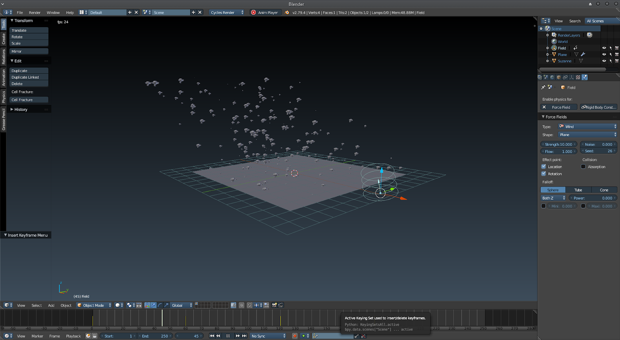Click the red Anim Player cancel icon
The height and width of the screenshot is (340, 620).
[x=253, y=12]
